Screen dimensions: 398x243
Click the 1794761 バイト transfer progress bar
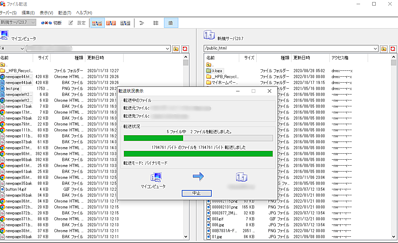198,154
